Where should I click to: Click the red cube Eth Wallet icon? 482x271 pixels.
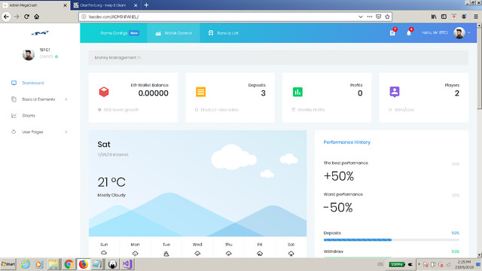104,92
